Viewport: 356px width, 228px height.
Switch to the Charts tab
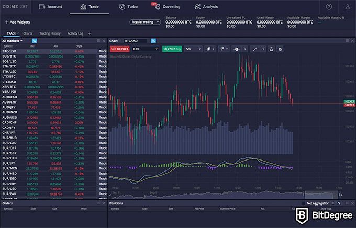[28, 33]
